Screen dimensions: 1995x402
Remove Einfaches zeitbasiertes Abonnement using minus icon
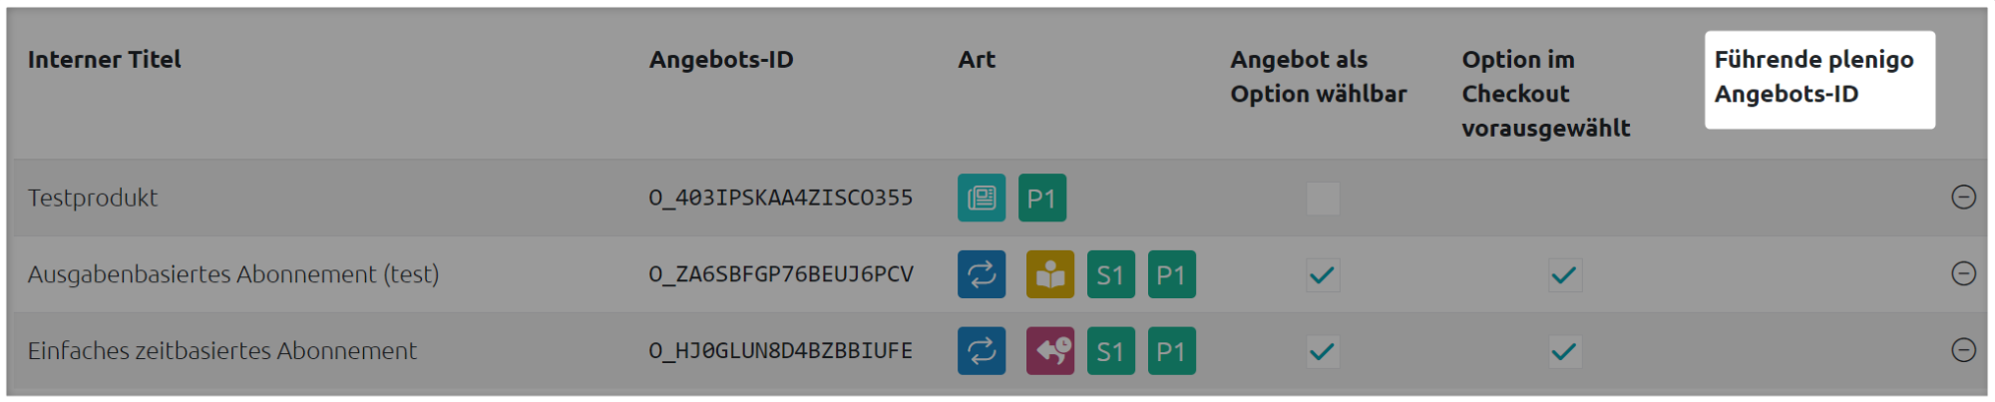pyautogui.click(x=1963, y=350)
